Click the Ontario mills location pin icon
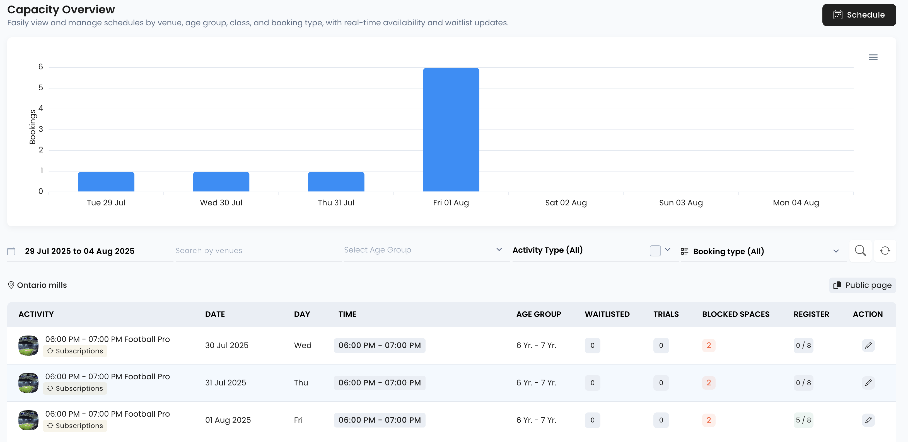Image resolution: width=908 pixels, height=442 pixels. (x=11, y=285)
